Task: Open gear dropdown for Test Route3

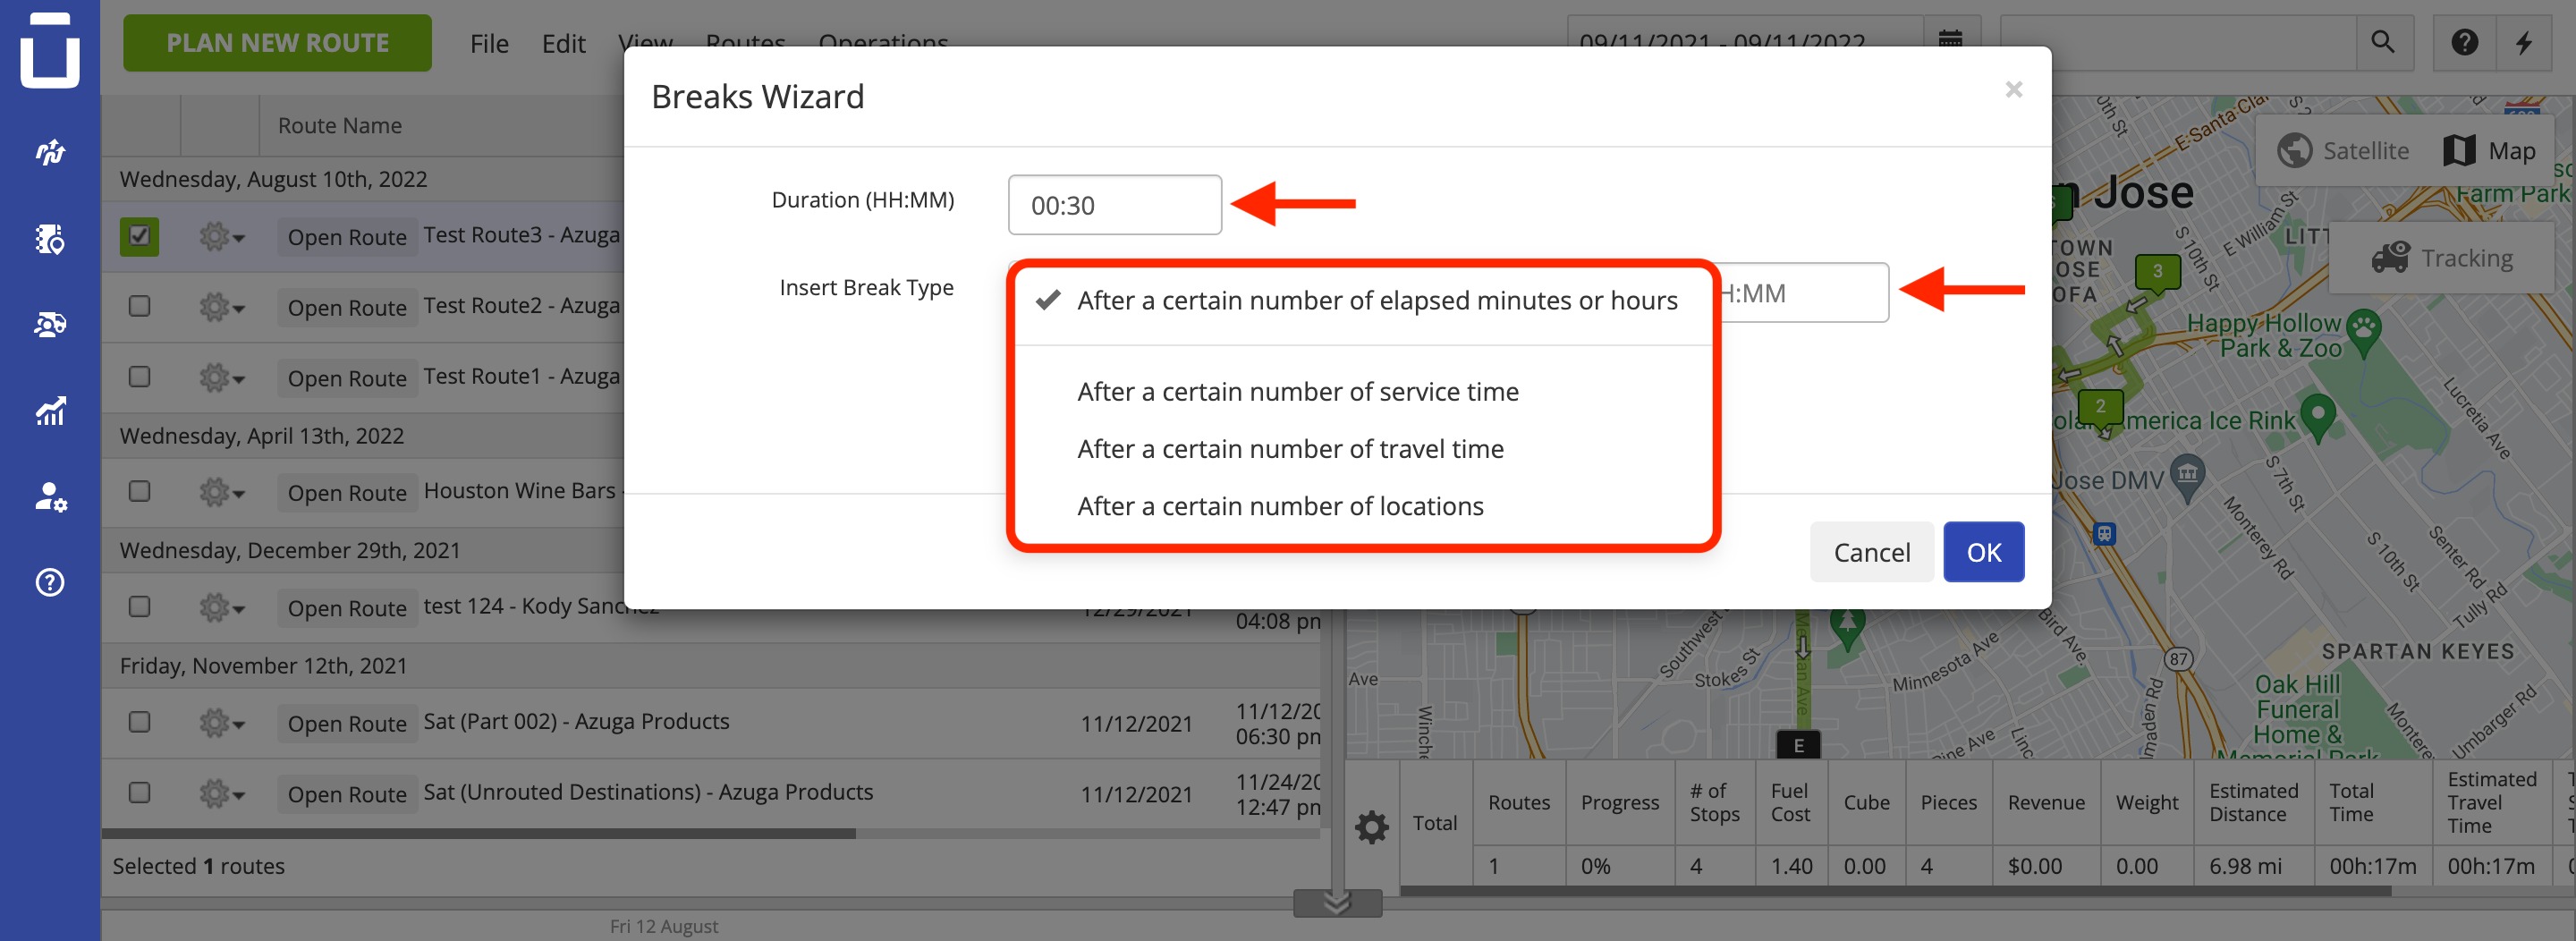Action: pyautogui.click(x=221, y=237)
